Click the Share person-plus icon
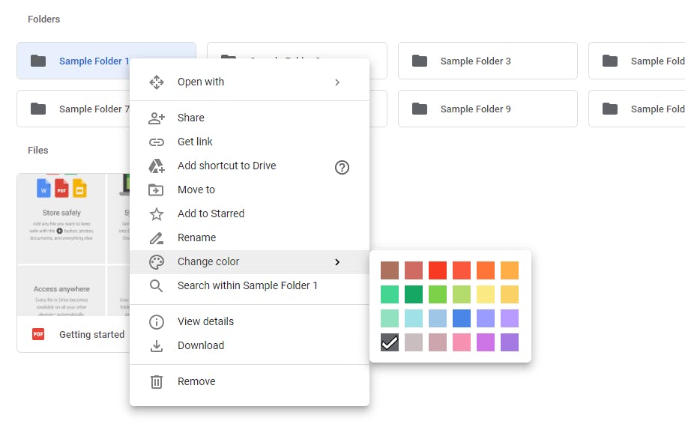Image resolution: width=685 pixels, height=433 pixels. pyautogui.click(x=156, y=118)
